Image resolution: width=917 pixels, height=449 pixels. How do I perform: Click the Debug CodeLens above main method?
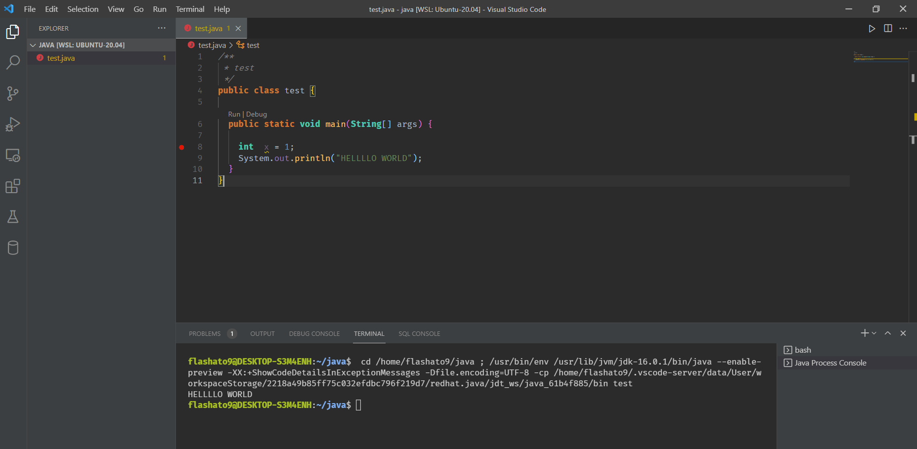pos(257,114)
